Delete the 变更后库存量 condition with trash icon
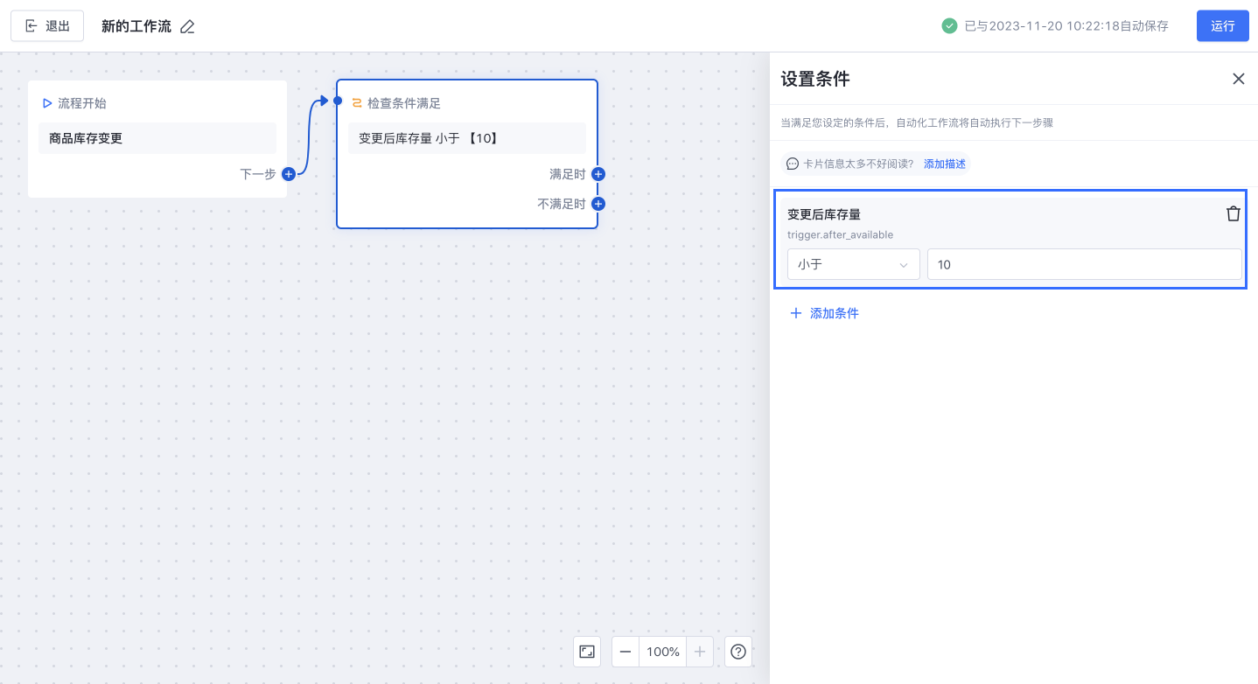Image resolution: width=1258 pixels, height=684 pixels. pos(1234,214)
